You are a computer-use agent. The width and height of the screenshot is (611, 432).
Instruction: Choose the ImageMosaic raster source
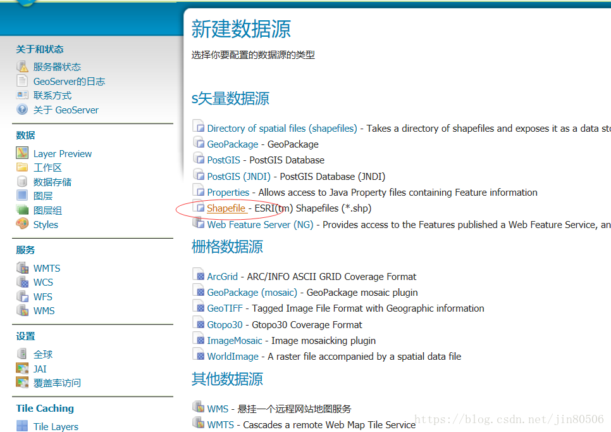pos(235,341)
